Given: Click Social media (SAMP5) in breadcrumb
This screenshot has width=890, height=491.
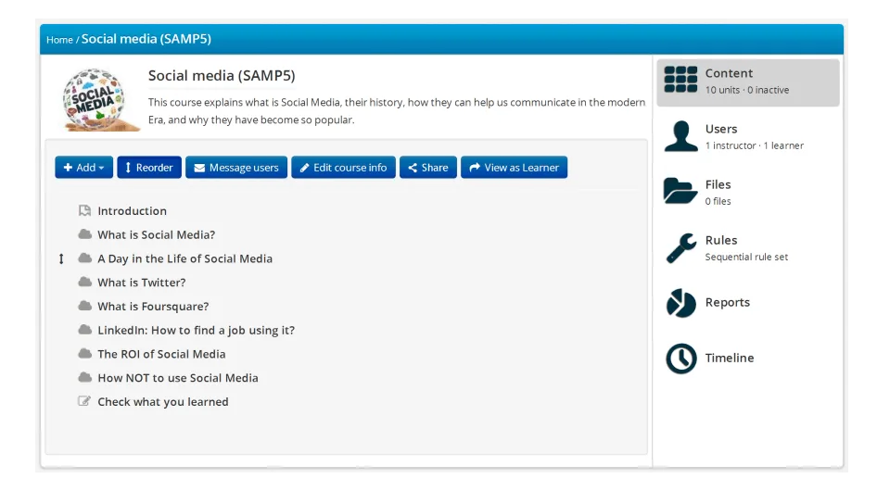Looking at the screenshot, I should pos(146,39).
